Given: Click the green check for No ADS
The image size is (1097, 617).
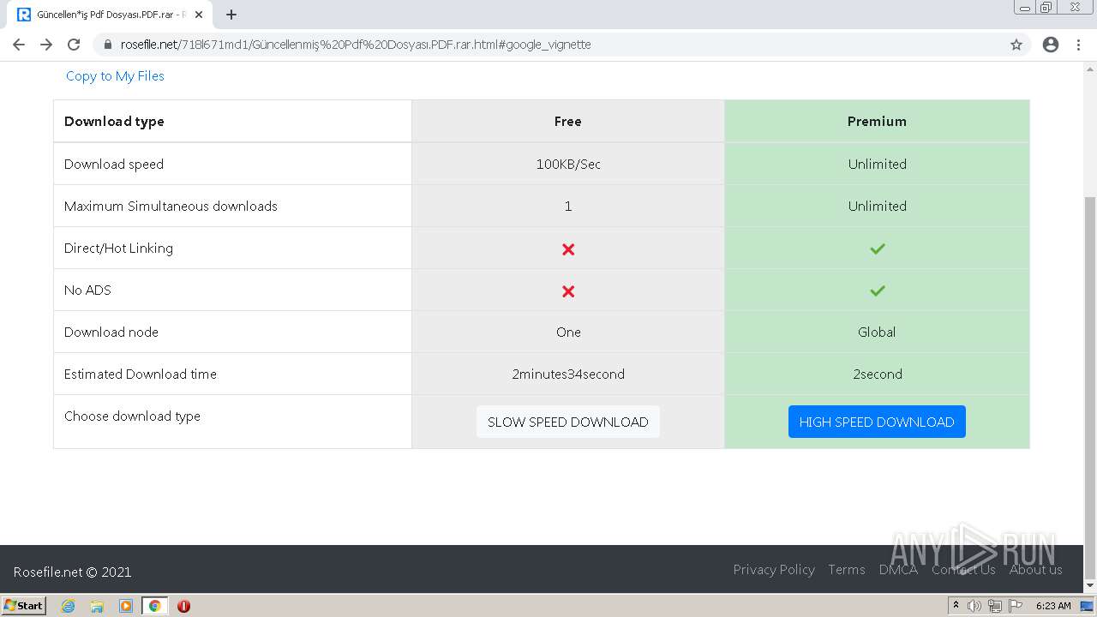Looking at the screenshot, I should pos(877,291).
